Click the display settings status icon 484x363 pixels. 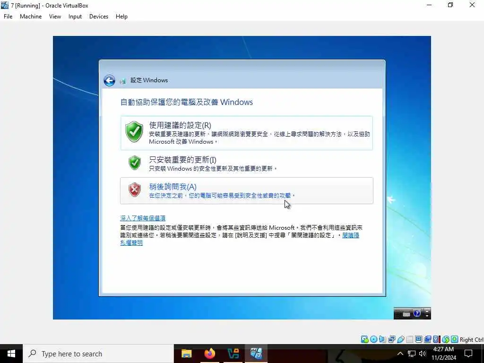click(x=418, y=339)
